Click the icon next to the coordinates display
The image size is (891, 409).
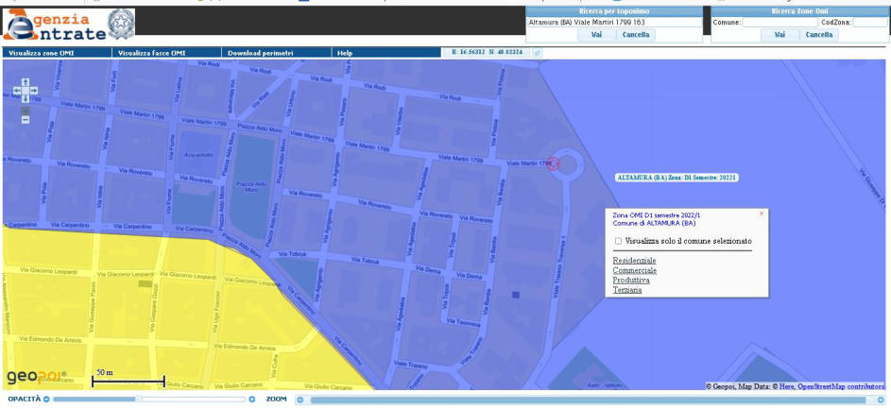[x=539, y=53]
